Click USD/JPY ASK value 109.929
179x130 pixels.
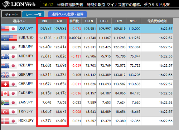pyautogui.click(x=60, y=29)
